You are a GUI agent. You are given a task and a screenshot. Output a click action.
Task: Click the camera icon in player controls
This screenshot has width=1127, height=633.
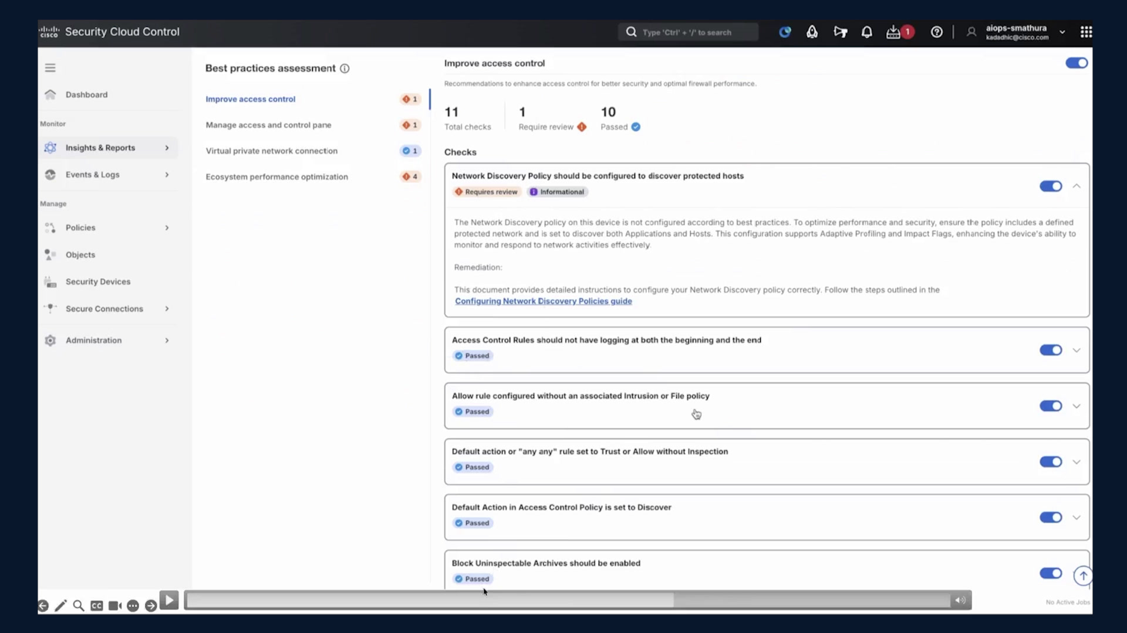115,605
